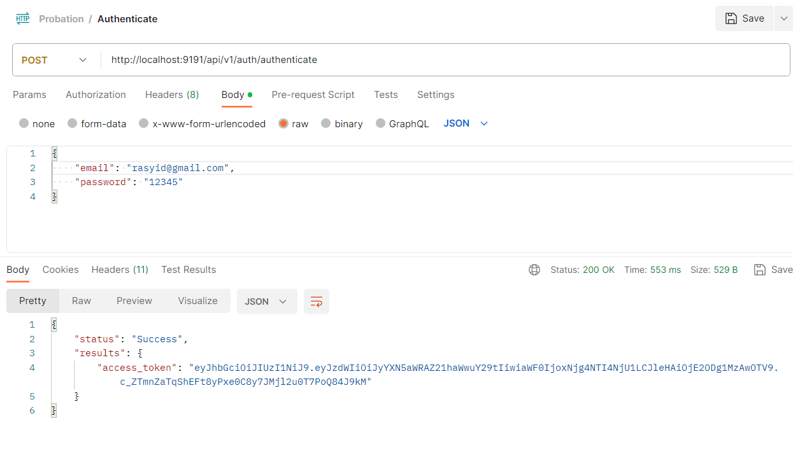
Task: Click the globe icon near the response status
Action: pyautogui.click(x=534, y=270)
